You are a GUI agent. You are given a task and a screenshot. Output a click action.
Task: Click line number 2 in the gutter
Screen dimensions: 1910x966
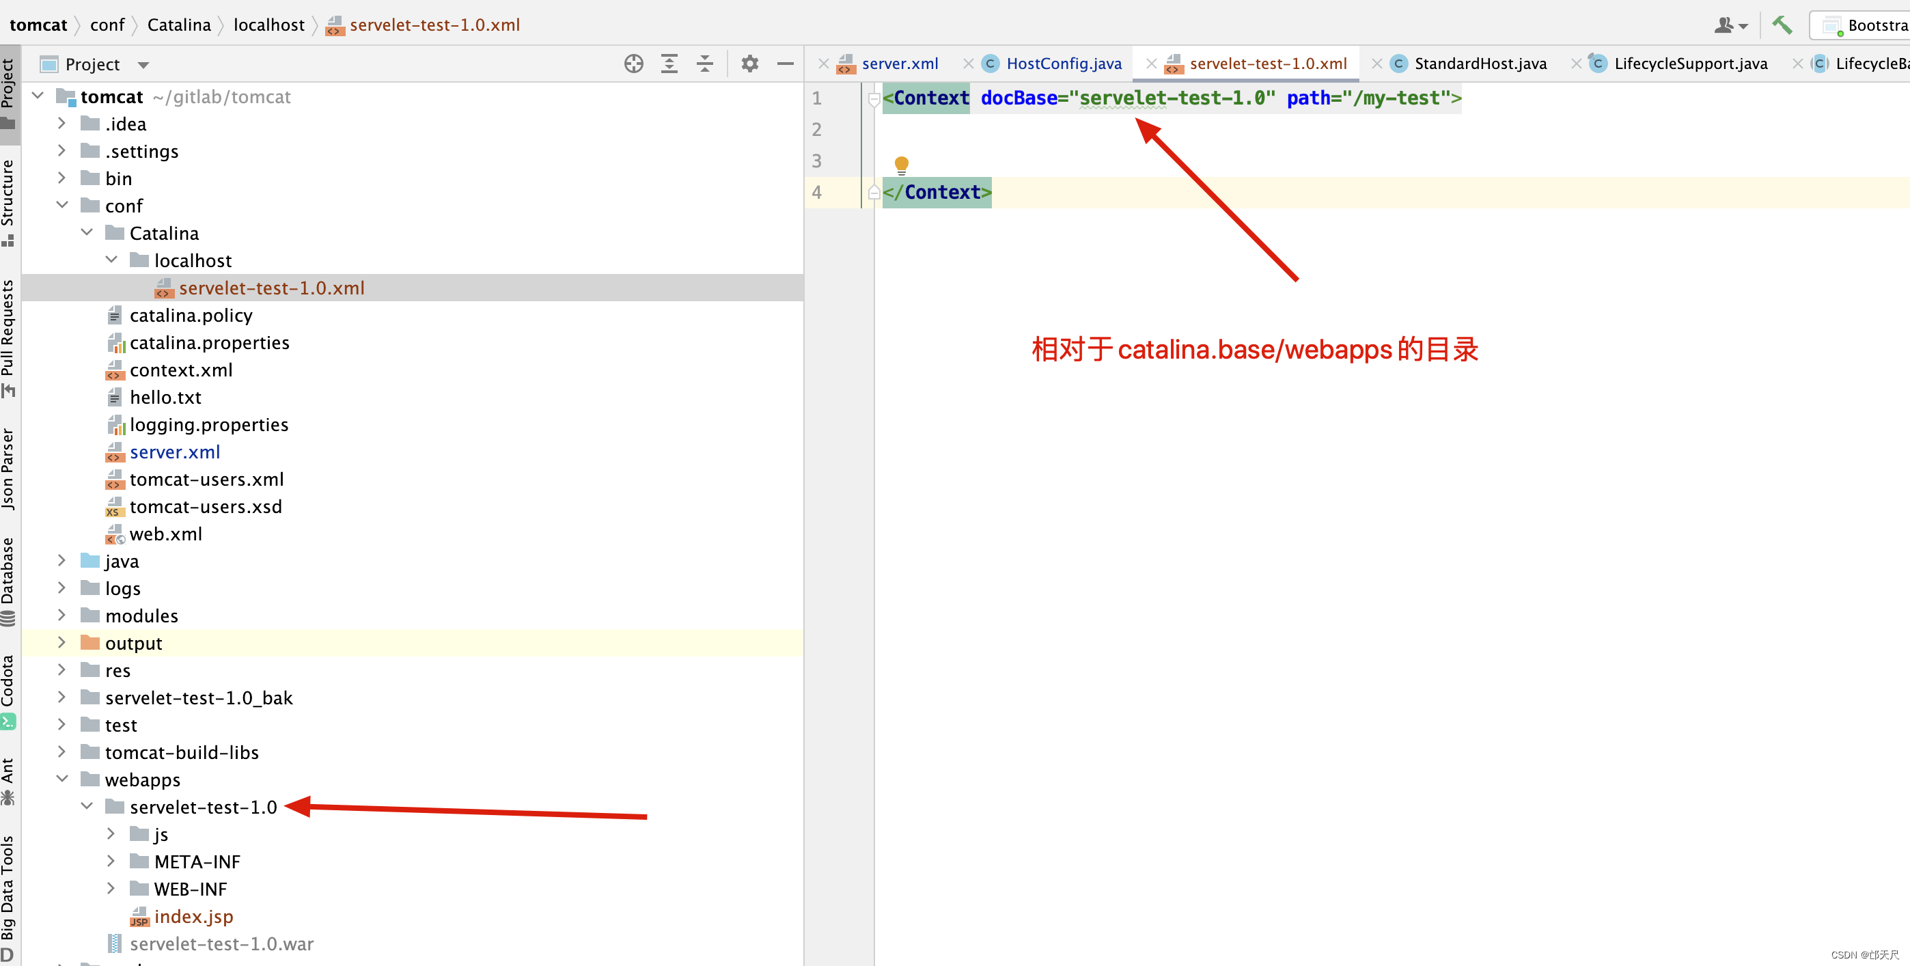coord(816,130)
